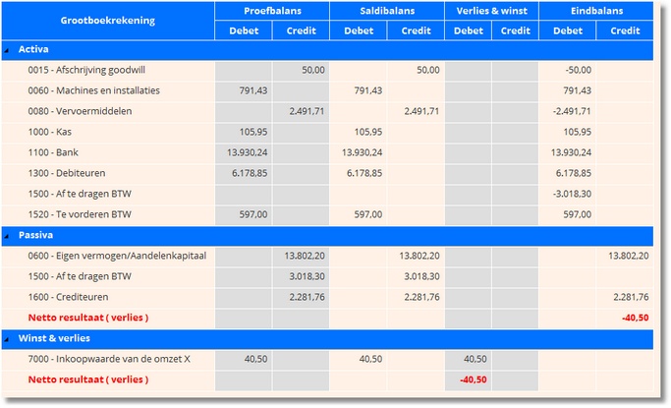This screenshot has height=408, width=671.
Task: Select 7000 - Inkoopwaarde van de omzet X
Action: click(x=109, y=359)
